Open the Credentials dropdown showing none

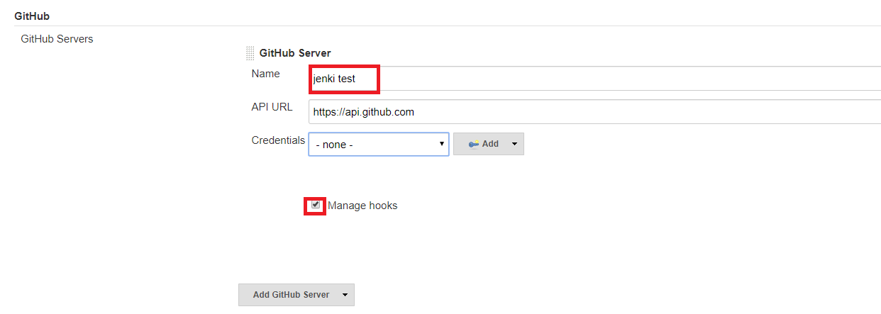pos(379,144)
